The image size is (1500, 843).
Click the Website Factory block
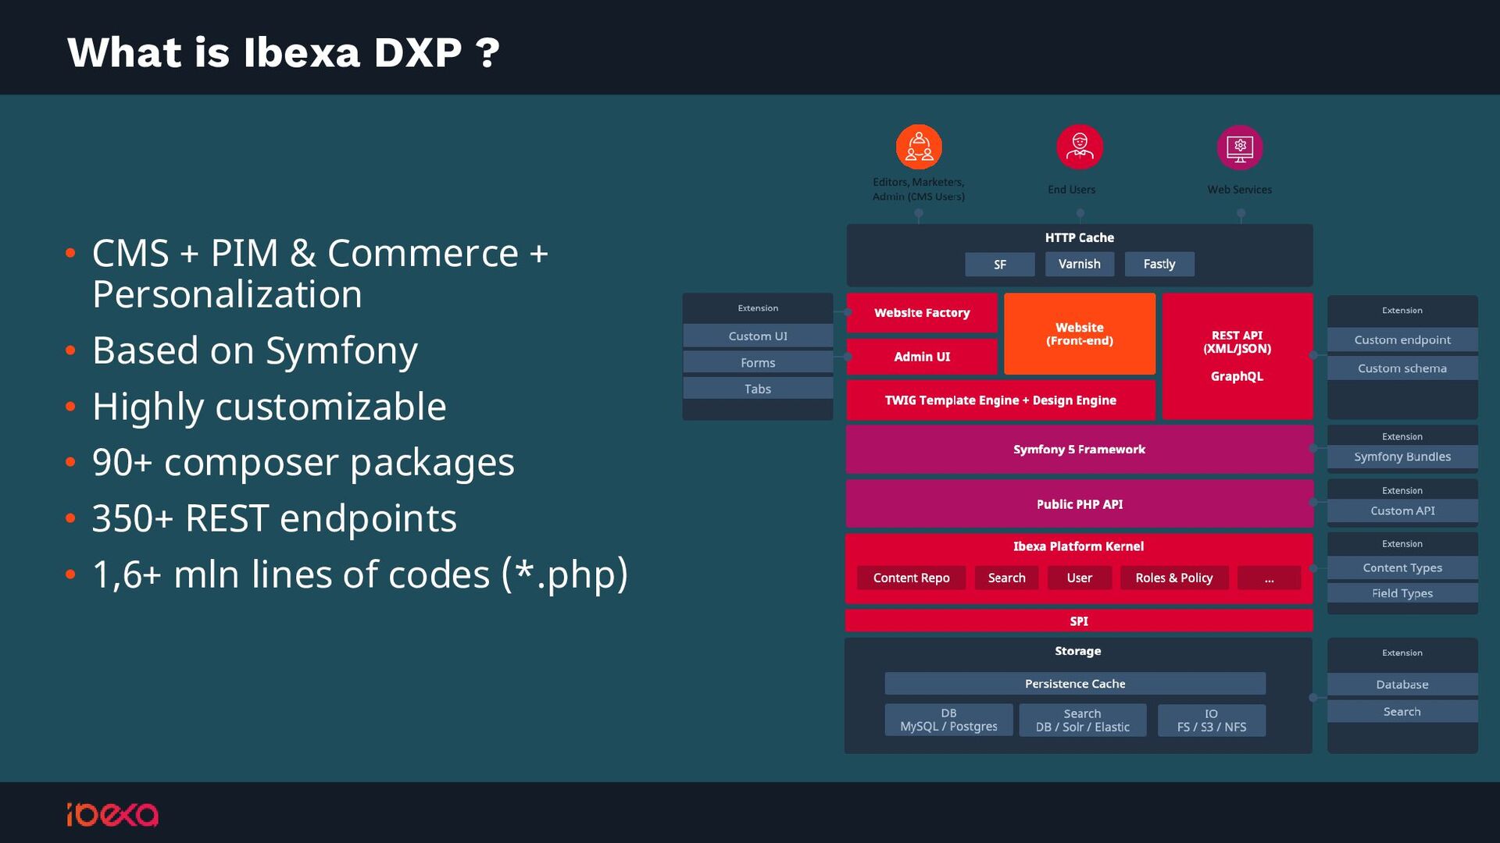tap(922, 312)
